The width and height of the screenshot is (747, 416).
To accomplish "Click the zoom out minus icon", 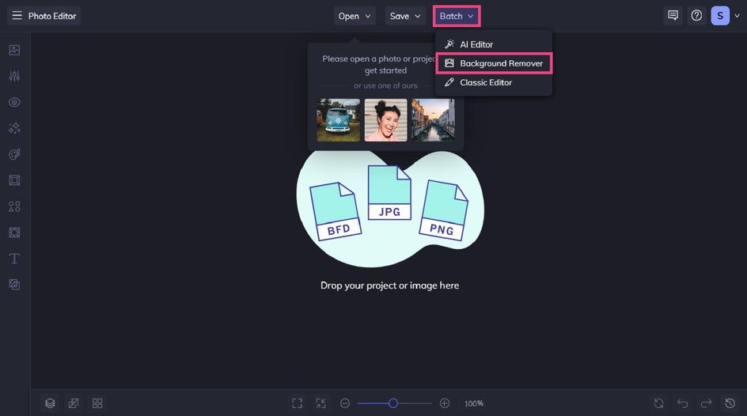I will (x=345, y=403).
